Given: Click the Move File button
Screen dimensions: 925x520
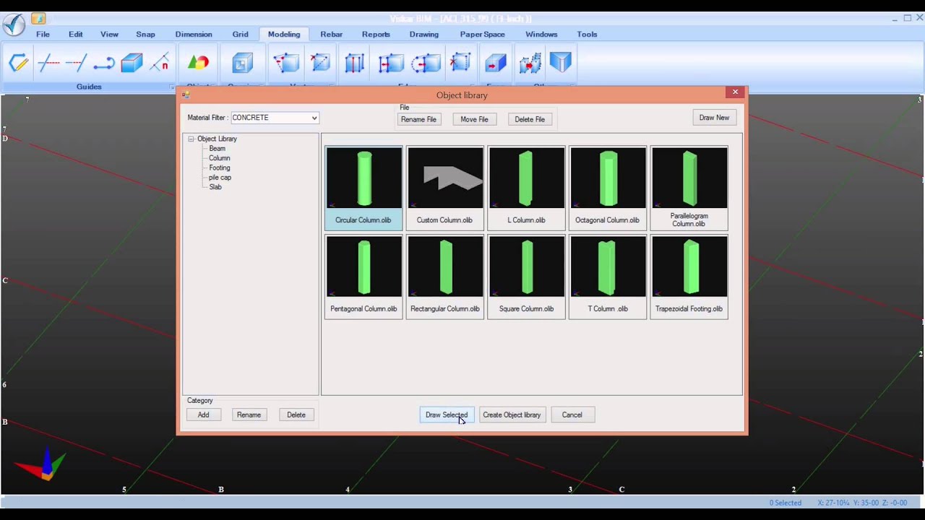Looking at the screenshot, I should [474, 119].
